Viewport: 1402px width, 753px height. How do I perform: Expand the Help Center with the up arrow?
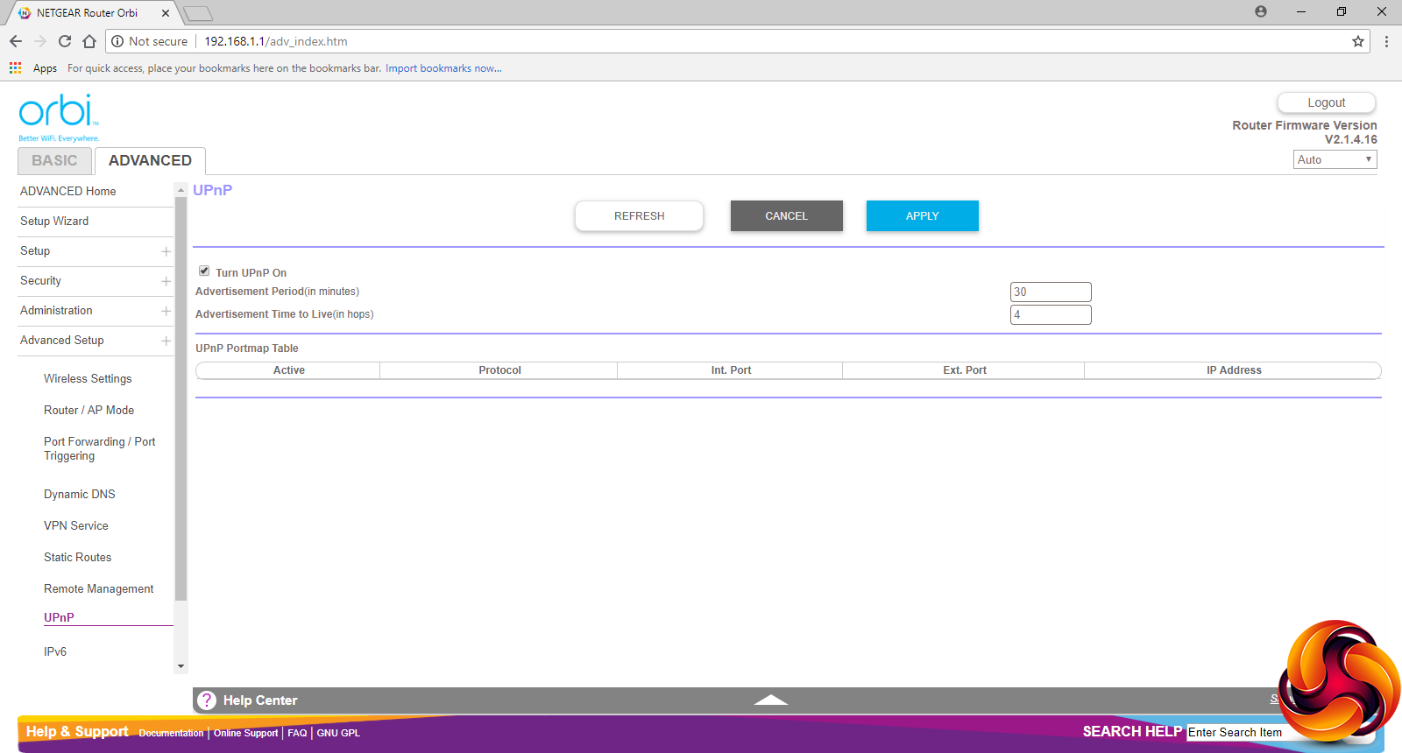click(x=770, y=700)
